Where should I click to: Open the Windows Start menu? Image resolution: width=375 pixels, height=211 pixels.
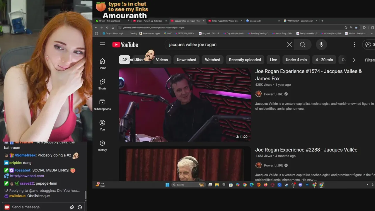[x=167, y=185]
